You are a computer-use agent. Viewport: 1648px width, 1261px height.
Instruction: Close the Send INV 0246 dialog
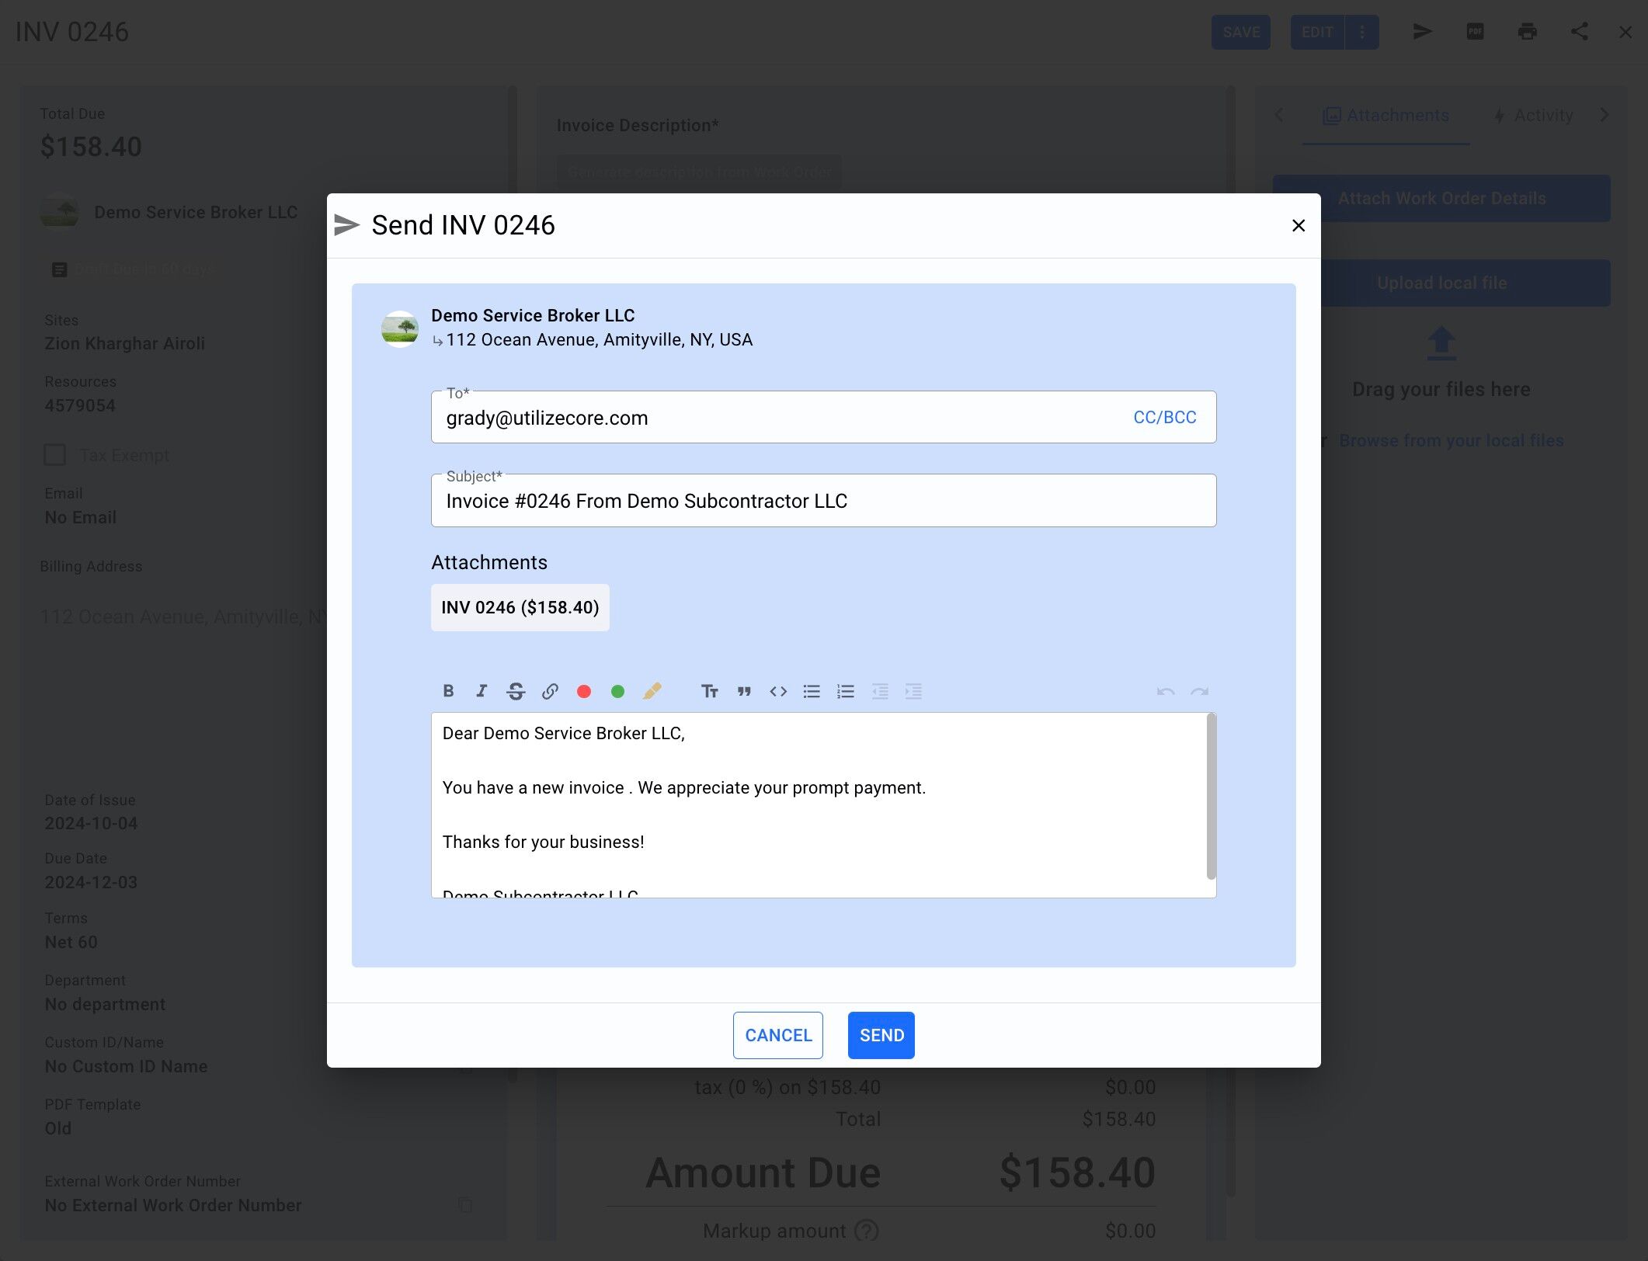[1298, 225]
